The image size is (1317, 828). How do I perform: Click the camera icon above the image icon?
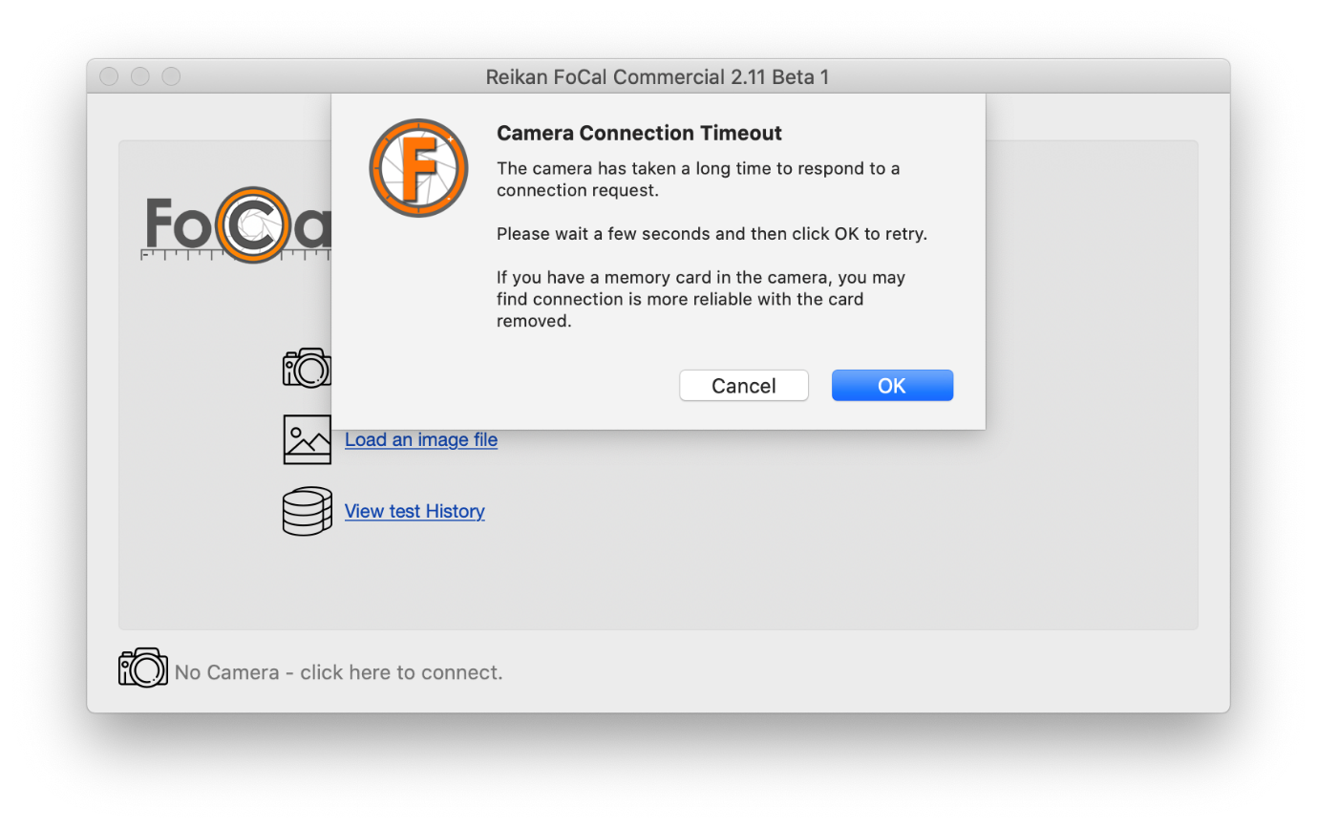(x=307, y=368)
